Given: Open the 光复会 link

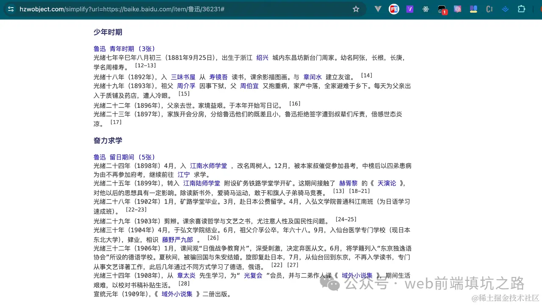Looking at the screenshot, I should click(253, 275).
